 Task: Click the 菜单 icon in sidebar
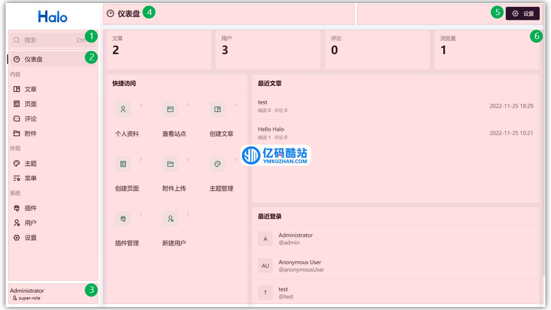[17, 178]
